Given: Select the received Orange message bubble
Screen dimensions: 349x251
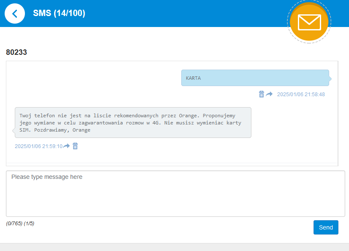Looking at the screenshot, I should [133, 122].
